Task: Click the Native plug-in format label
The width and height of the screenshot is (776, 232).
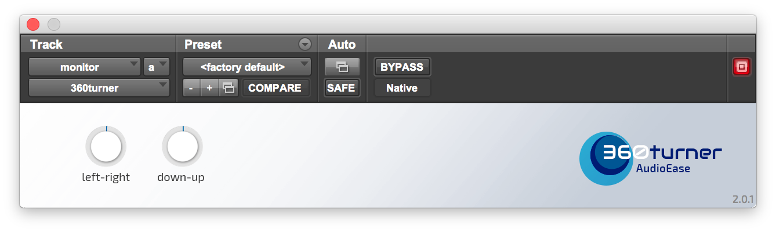Action: pyautogui.click(x=402, y=88)
